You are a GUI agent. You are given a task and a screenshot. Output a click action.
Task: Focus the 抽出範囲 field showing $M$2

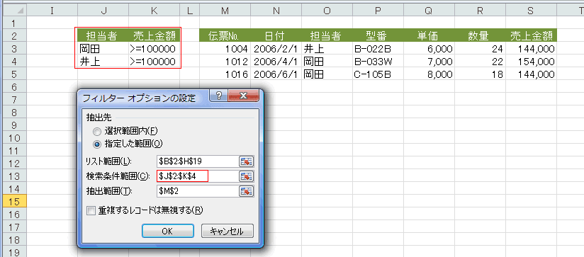pos(198,190)
